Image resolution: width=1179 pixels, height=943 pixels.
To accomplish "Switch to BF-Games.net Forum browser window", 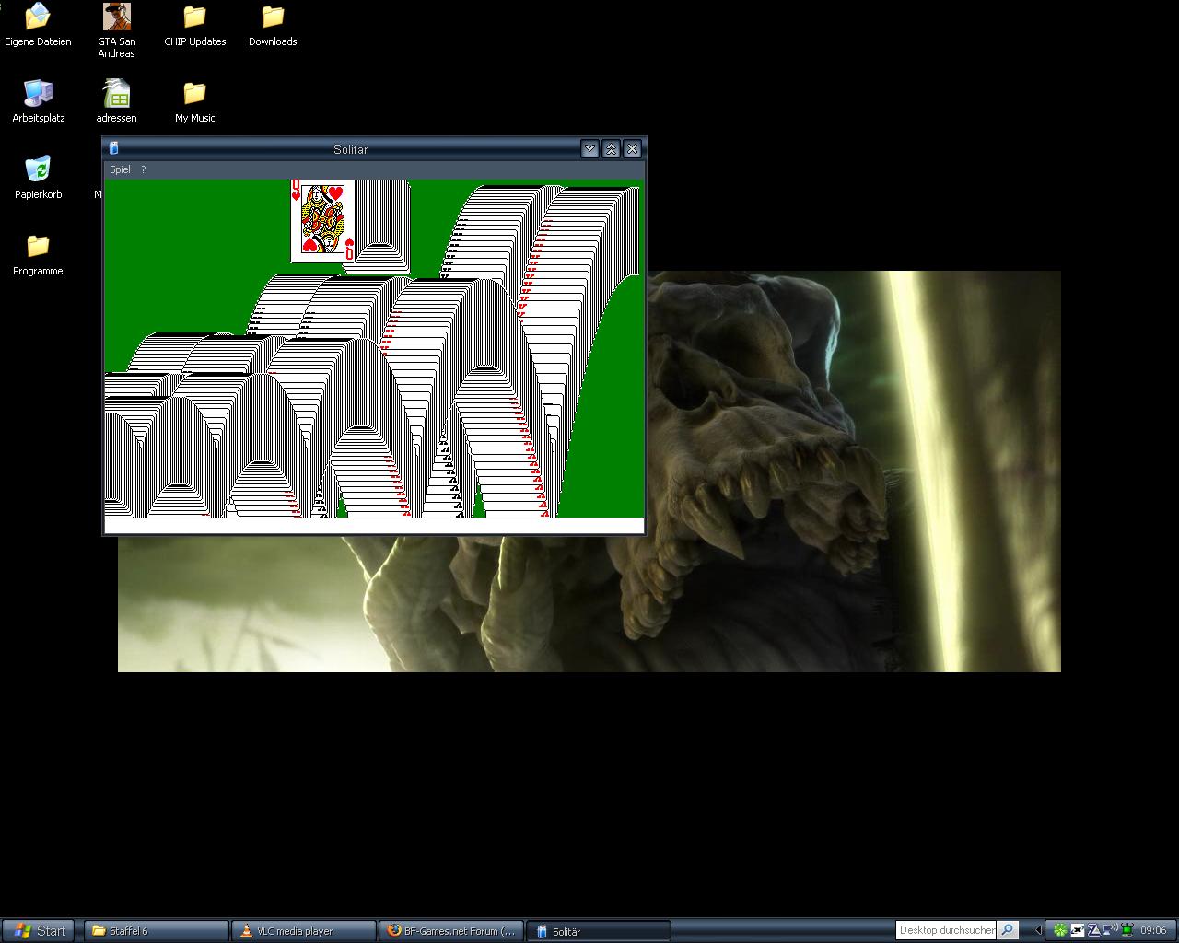I will [451, 931].
